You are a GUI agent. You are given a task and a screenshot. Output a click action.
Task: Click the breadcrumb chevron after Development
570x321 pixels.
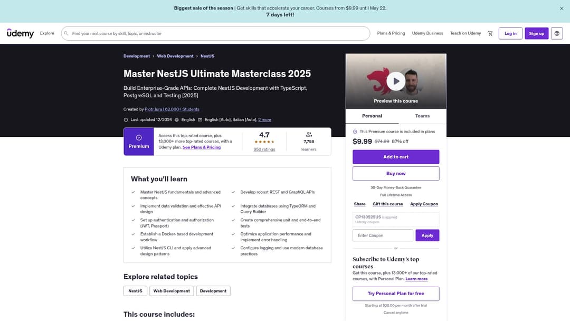click(x=154, y=56)
